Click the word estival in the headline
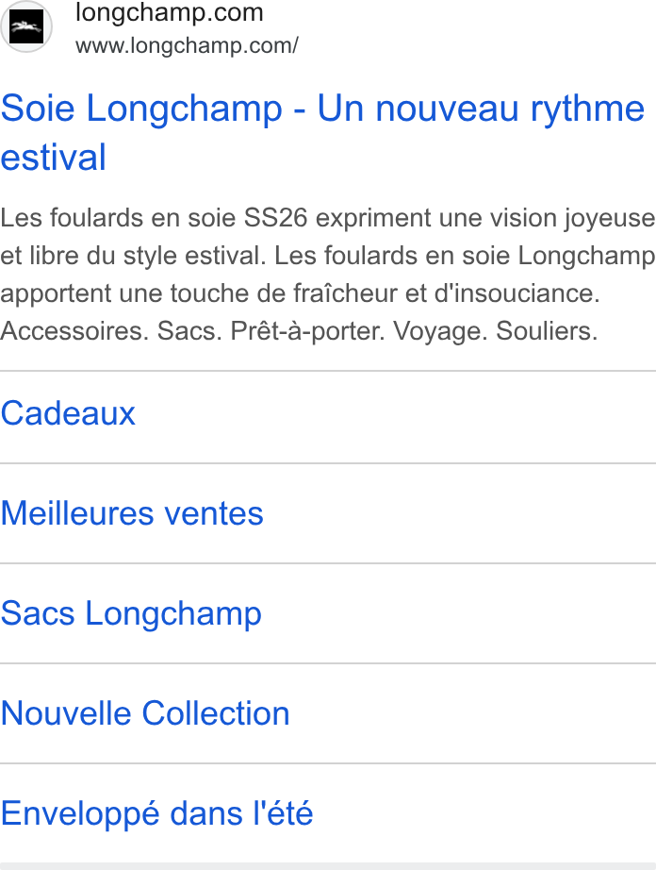The height and width of the screenshot is (870, 656). coord(53,157)
